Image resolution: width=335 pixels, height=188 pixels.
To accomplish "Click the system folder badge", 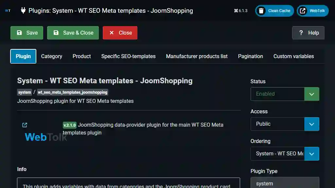I will point(25,92).
